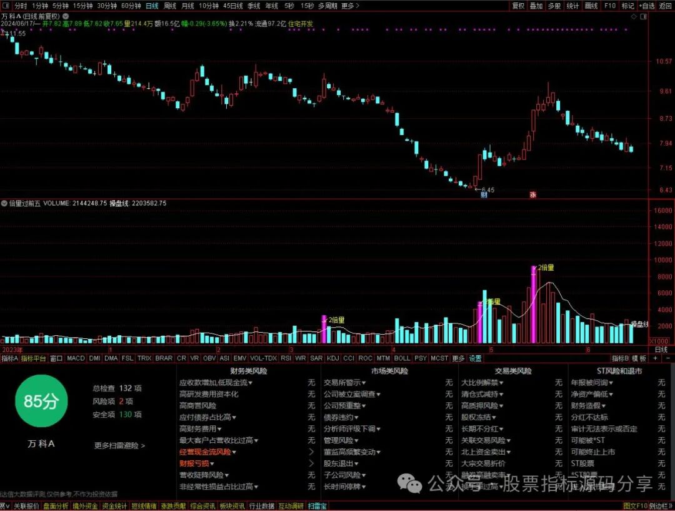Click the panel toggle icon beside the diamond
675x511 pixels.
tap(644, 16)
